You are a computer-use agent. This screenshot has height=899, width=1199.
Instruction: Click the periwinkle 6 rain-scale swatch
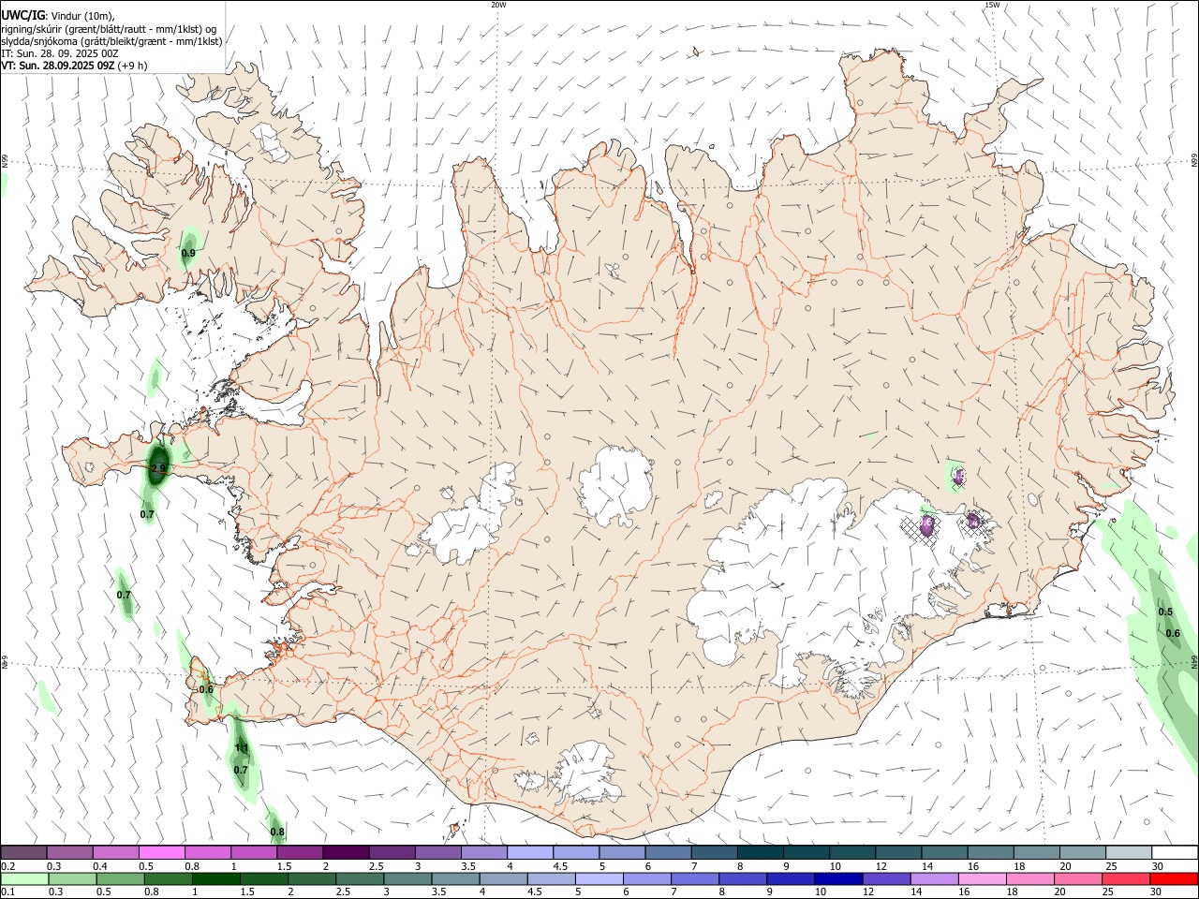click(x=646, y=878)
